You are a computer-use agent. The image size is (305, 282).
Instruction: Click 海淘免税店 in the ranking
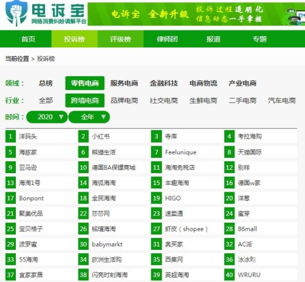click(180, 168)
